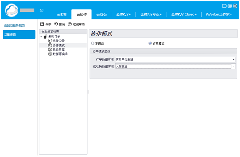This screenshot has height=157, width=240.
Task: Click the 协作标签设置 panel header
Action: click(x=63, y=32)
